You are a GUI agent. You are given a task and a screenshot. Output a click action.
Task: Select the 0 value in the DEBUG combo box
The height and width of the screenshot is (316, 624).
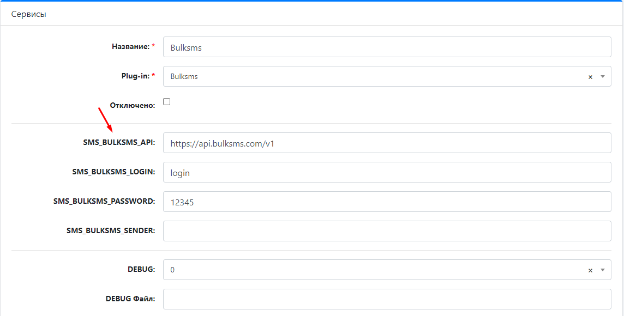[172, 270]
